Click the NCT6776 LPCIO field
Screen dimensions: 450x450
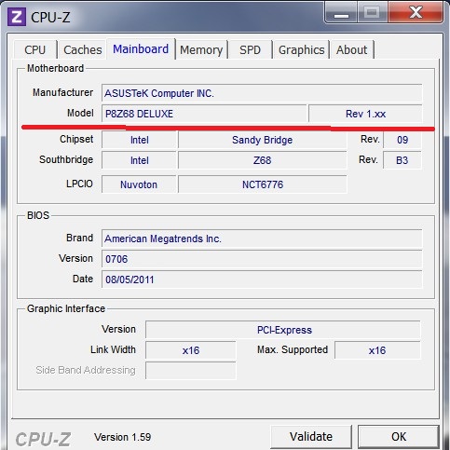click(263, 184)
